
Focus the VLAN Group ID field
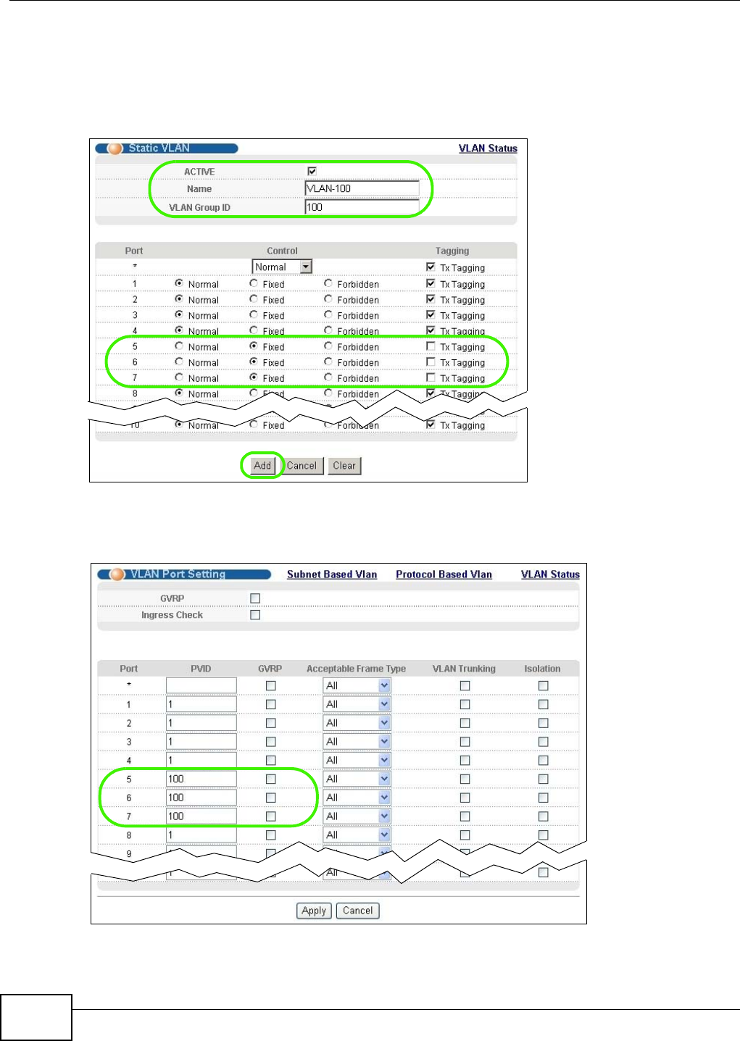362,207
